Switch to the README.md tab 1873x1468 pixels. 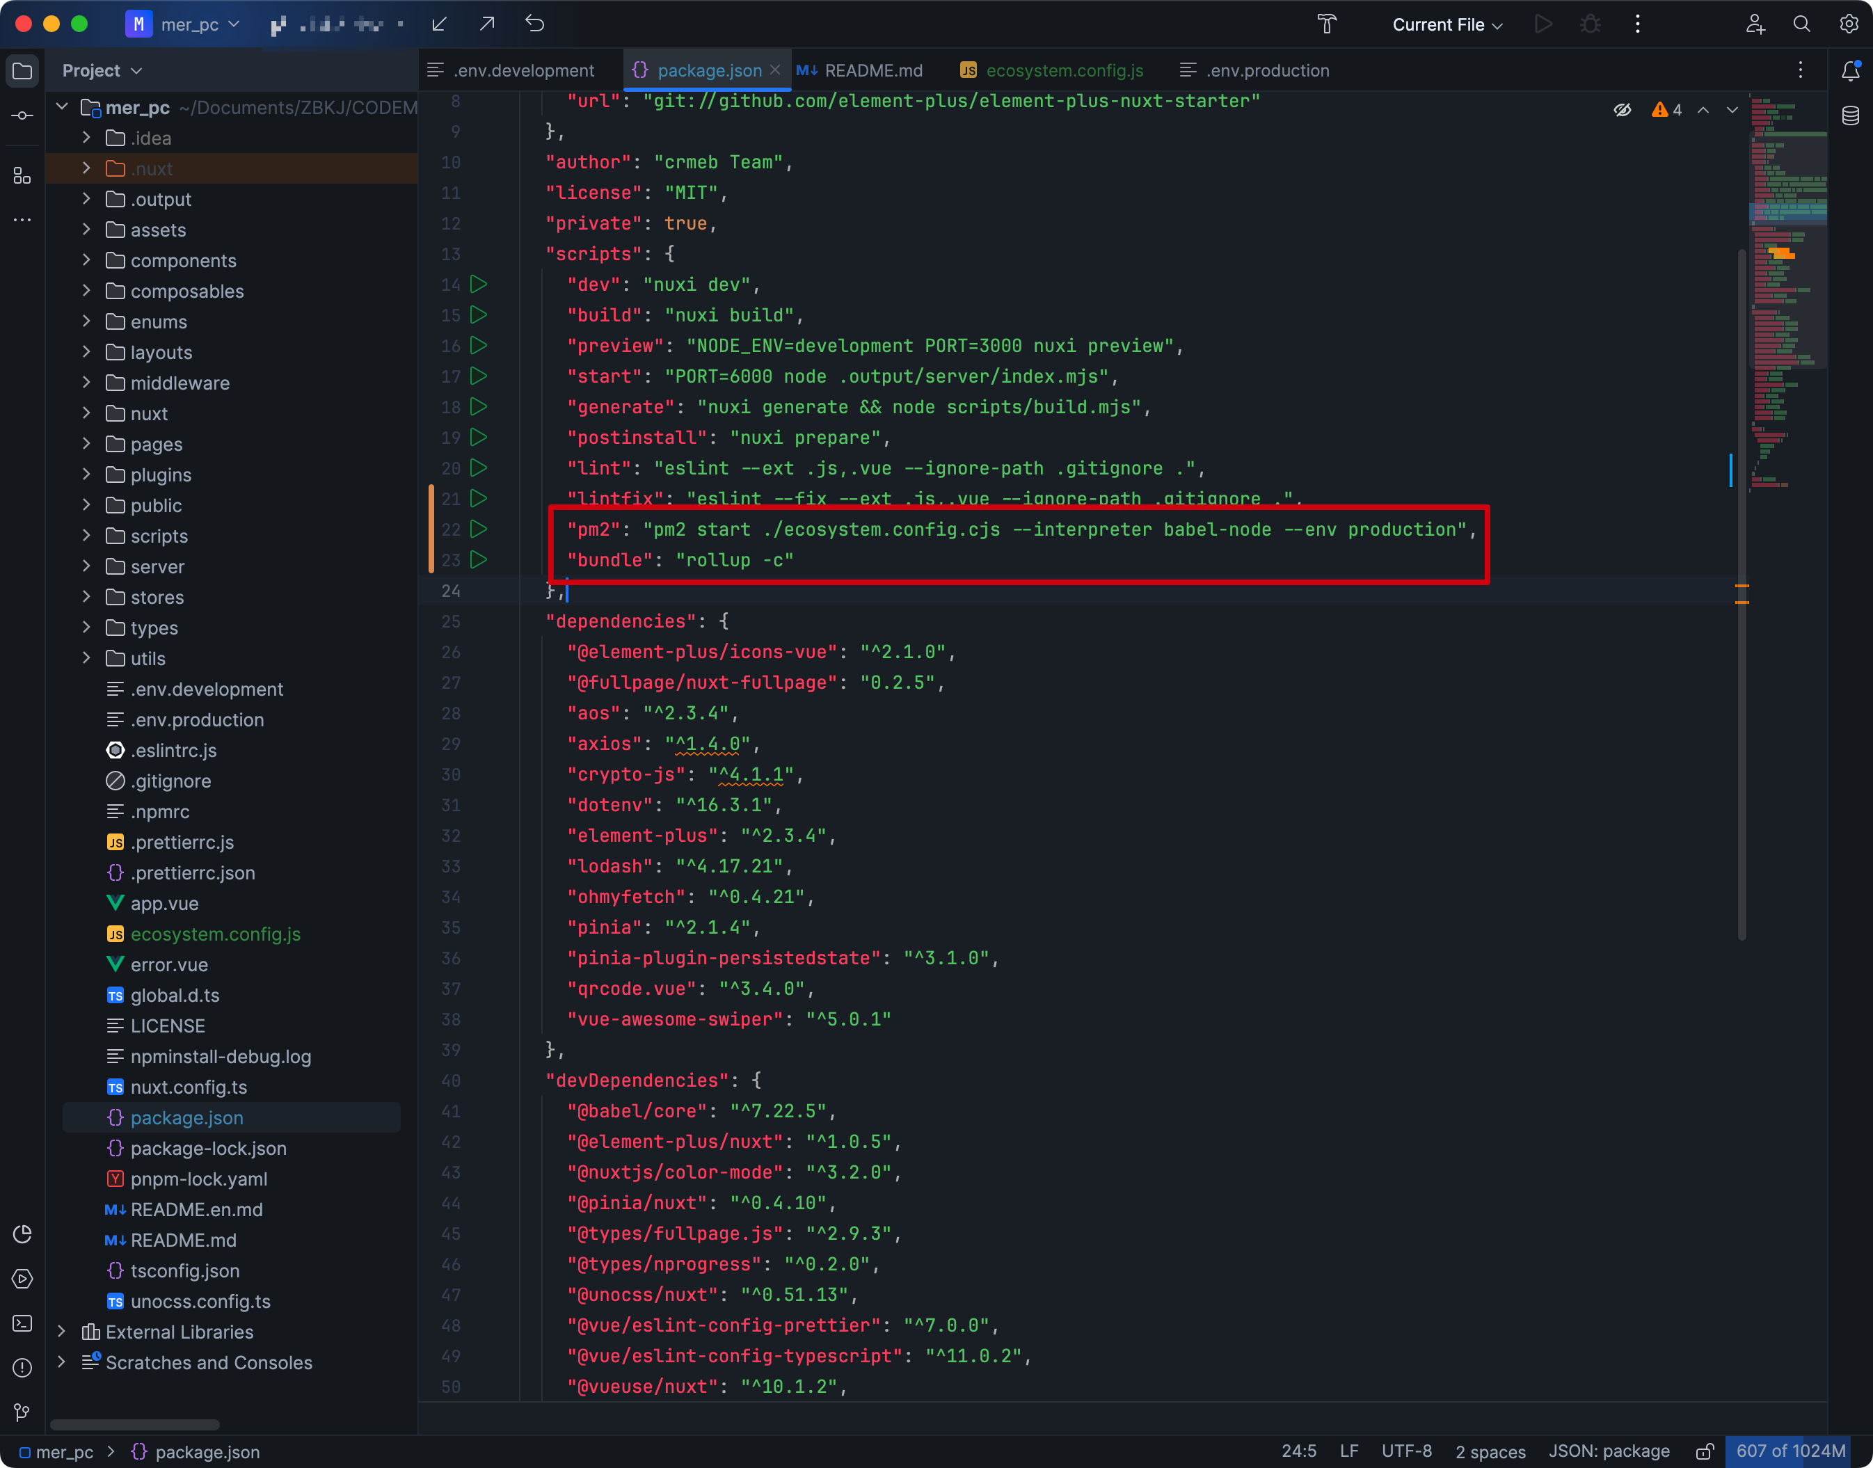[x=859, y=70]
